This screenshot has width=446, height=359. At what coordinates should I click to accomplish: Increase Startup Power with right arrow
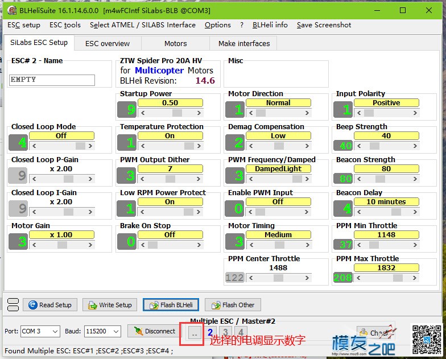point(199,113)
